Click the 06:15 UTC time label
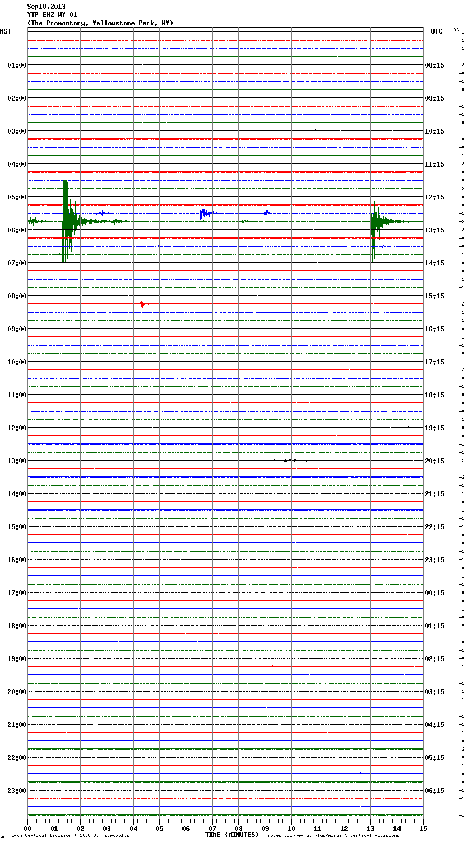The image size is (467, 843). click(435, 791)
